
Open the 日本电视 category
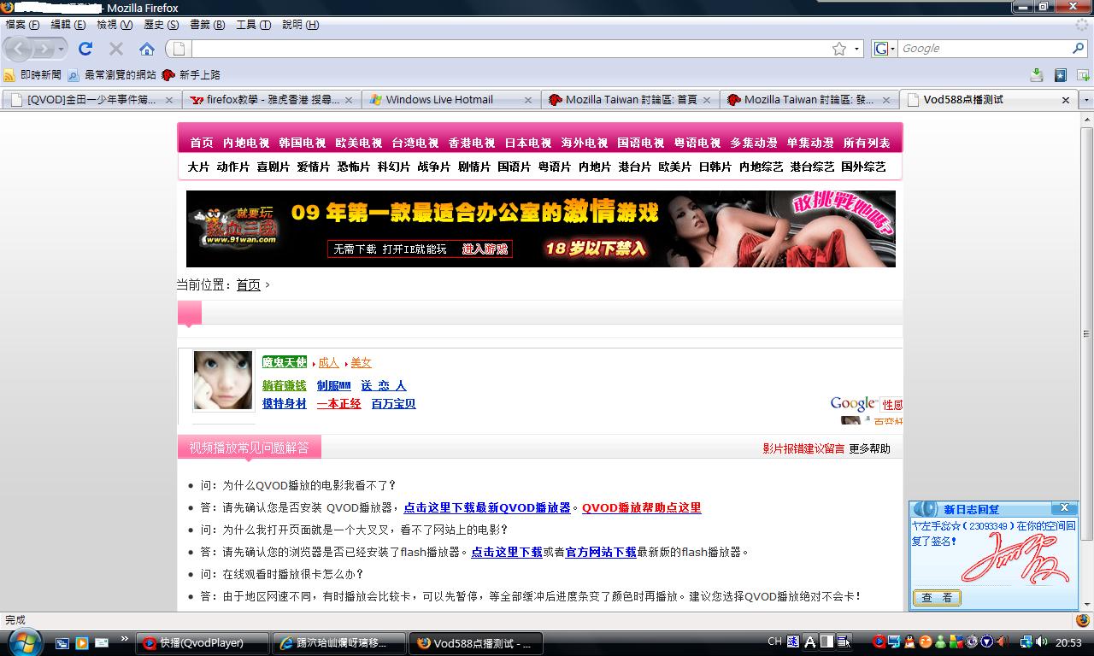pyautogui.click(x=528, y=143)
